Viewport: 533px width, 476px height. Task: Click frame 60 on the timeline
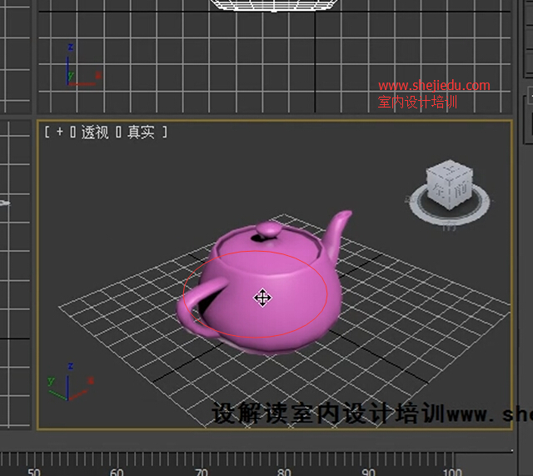click(117, 473)
